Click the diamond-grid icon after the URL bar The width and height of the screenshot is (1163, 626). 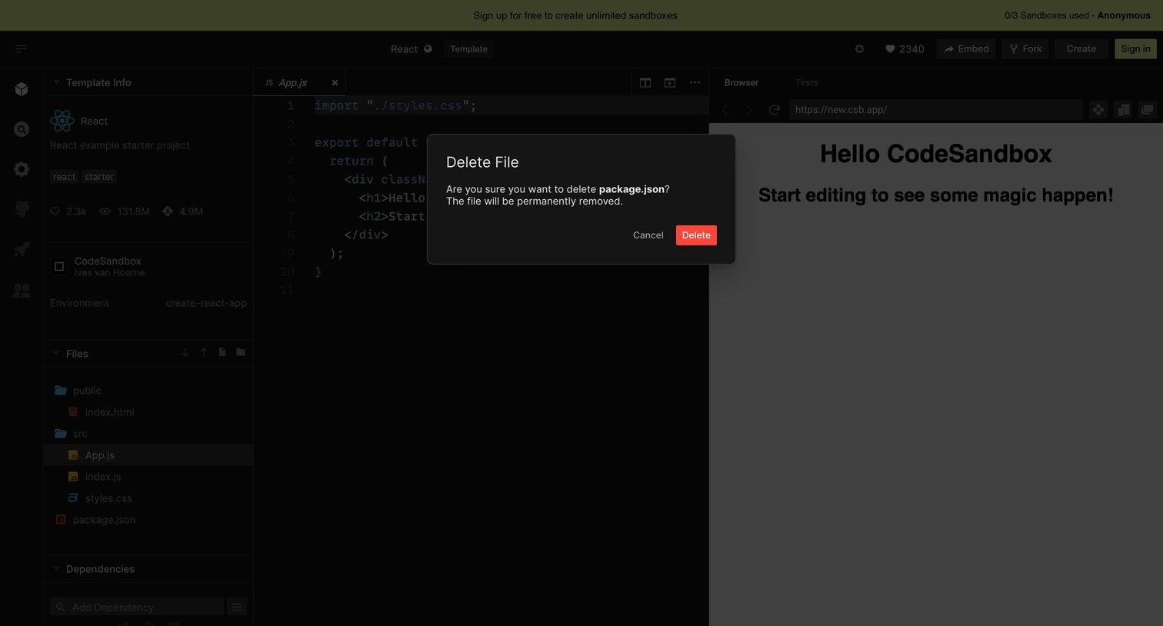click(1098, 110)
